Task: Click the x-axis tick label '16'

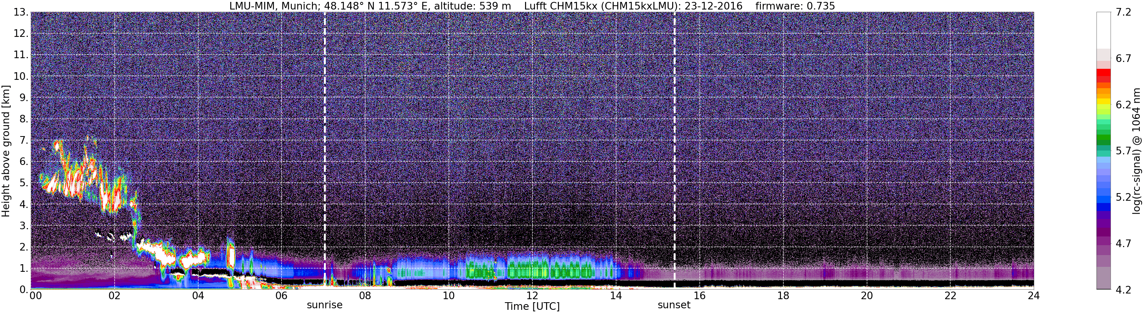Action: [x=700, y=296]
